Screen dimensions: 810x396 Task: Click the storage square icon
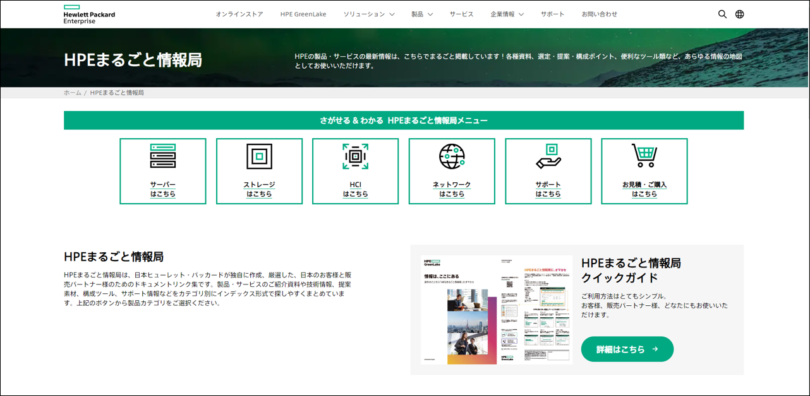pyautogui.click(x=259, y=156)
